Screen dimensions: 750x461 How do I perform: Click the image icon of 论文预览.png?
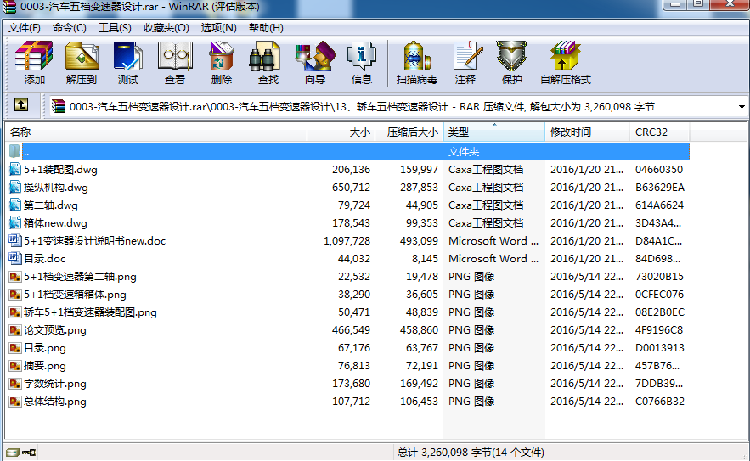(15, 330)
